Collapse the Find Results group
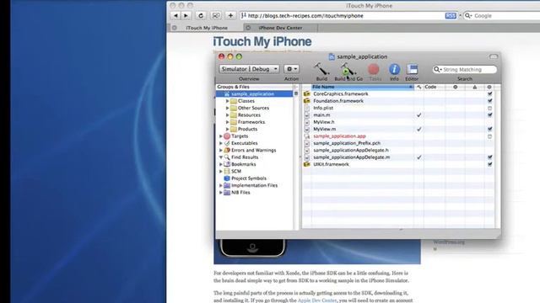The image size is (540, 303). pos(221,157)
